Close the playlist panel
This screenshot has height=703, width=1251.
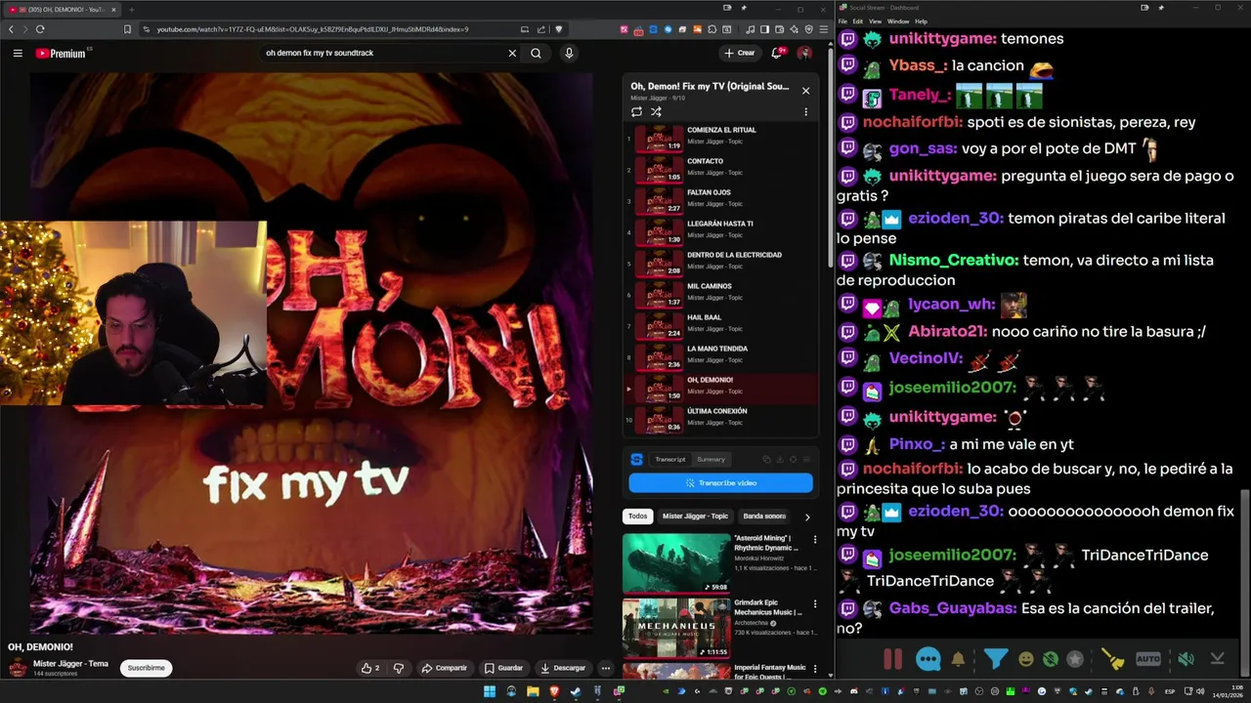(805, 90)
